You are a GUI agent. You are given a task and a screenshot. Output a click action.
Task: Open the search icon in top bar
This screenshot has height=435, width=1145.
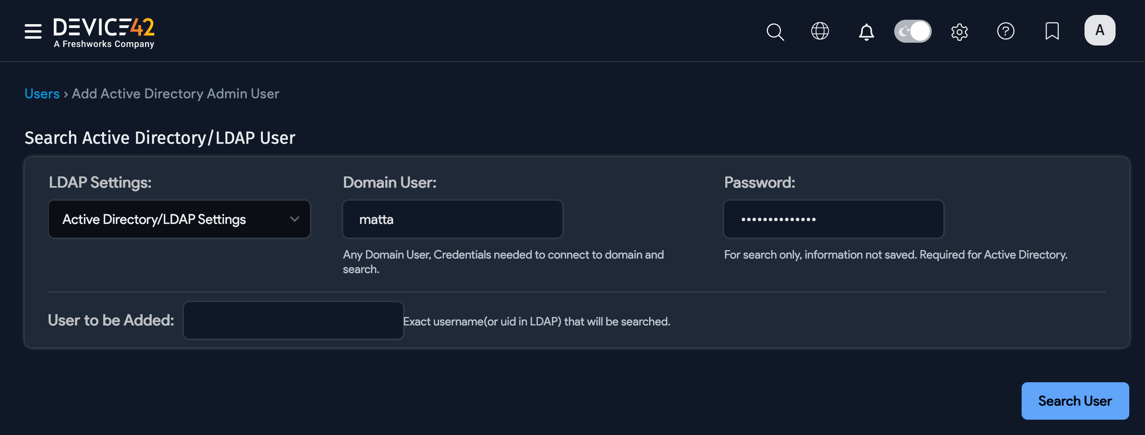pyautogui.click(x=775, y=31)
